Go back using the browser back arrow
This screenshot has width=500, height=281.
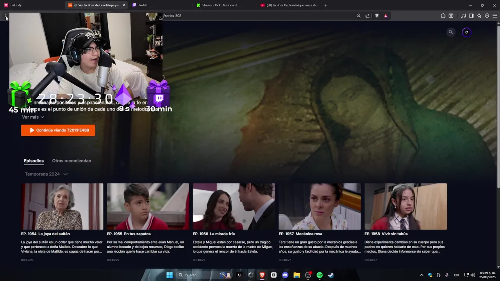(6, 16)
